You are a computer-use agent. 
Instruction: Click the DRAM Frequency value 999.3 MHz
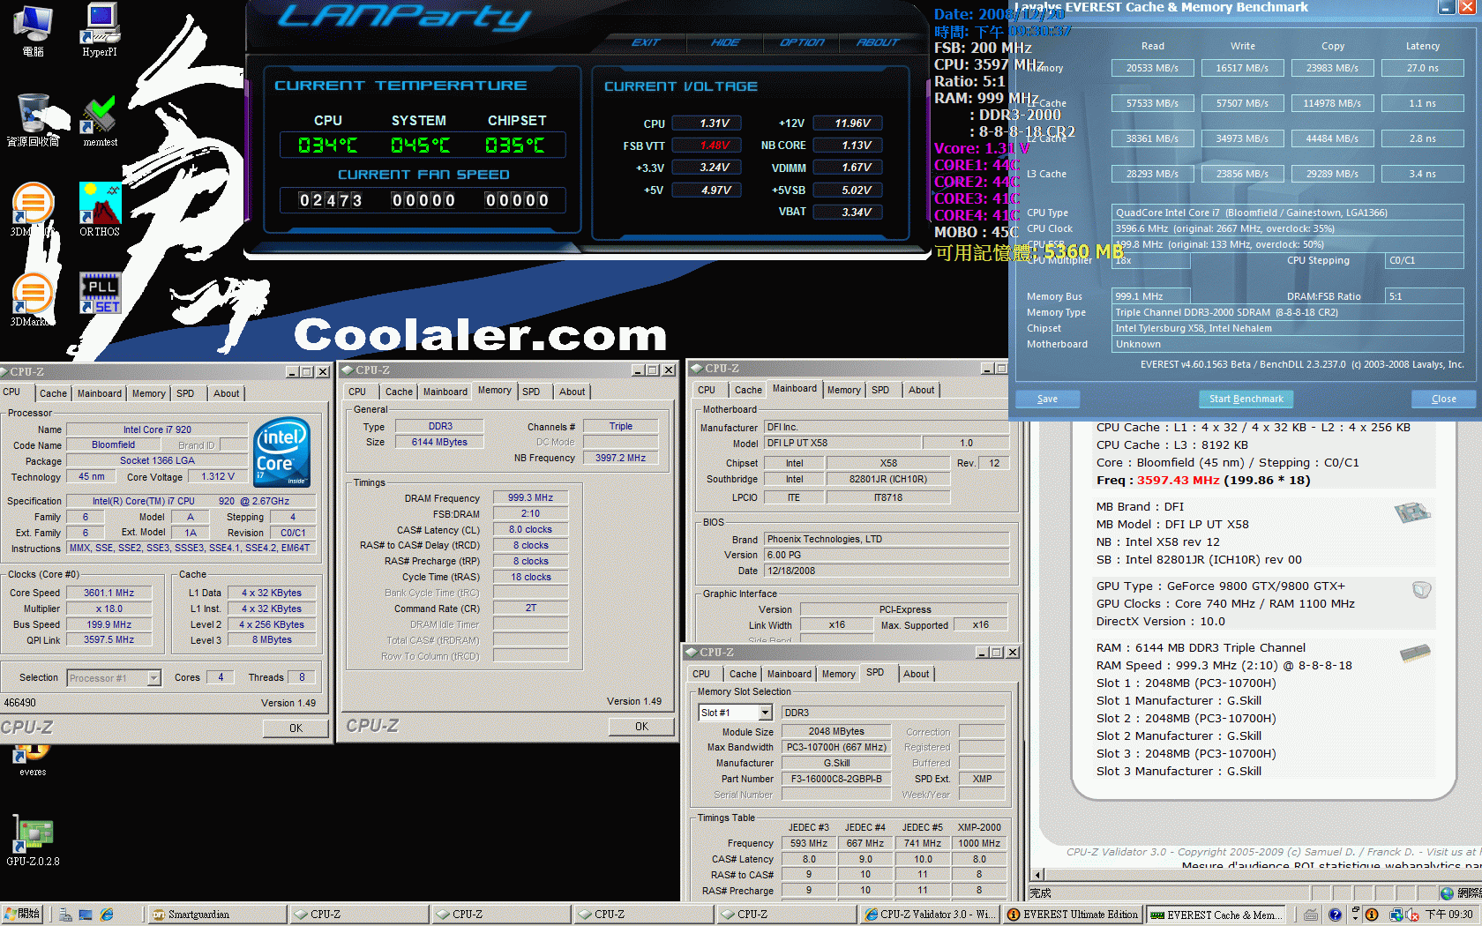pyautogui.click(x=530, y=498)
